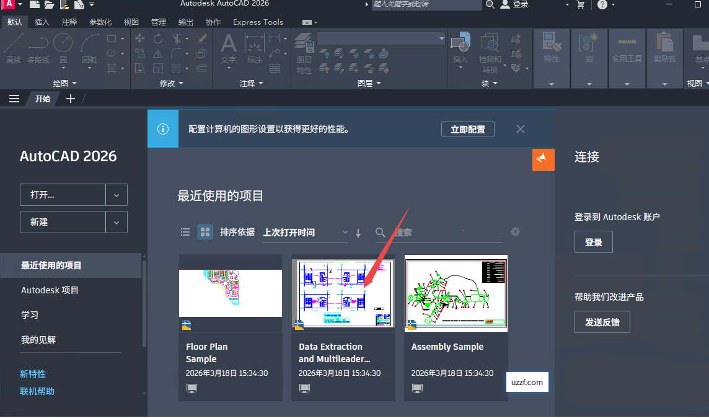
Task: Click the Configure Now (立即配置) button
Action: tap(467, 129)
